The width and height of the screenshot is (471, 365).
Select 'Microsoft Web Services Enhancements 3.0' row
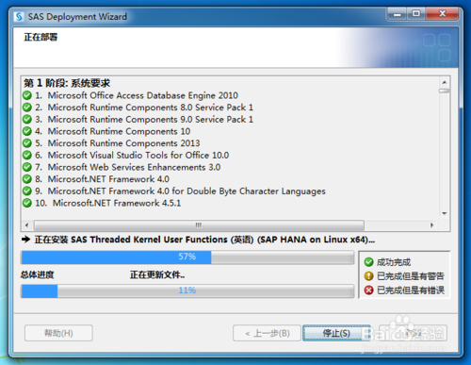pos(127,167)
